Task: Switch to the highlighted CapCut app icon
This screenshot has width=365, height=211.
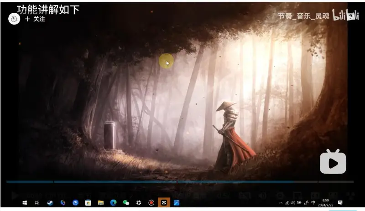Action: click(164, 203)
